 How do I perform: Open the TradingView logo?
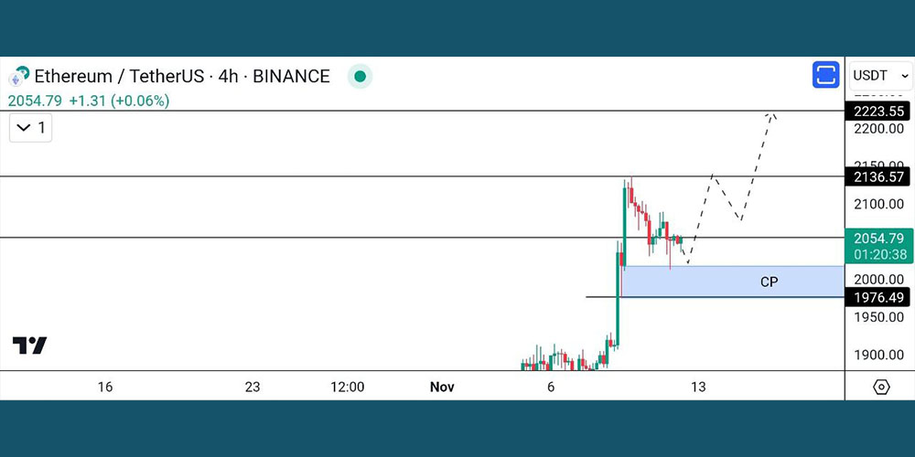click(x=29, y=345)
